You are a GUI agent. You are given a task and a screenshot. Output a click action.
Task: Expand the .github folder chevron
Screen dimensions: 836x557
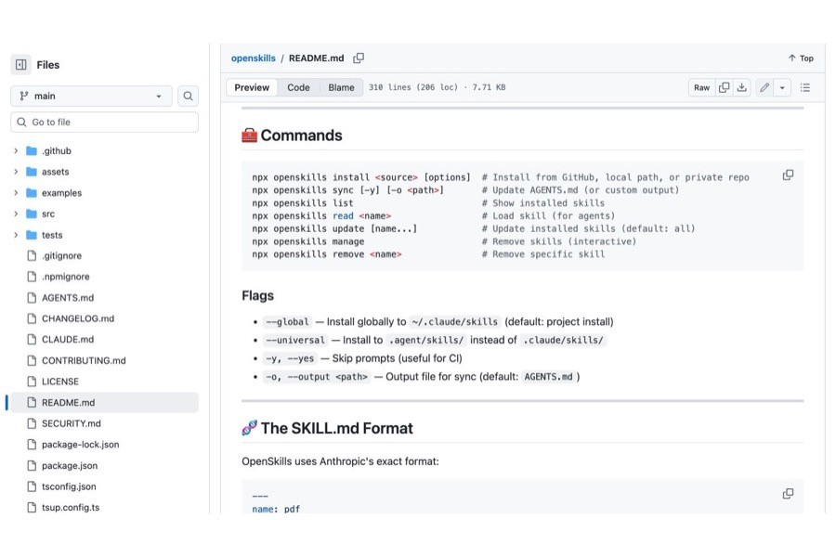pyautogui.click(x=16, y=150)
